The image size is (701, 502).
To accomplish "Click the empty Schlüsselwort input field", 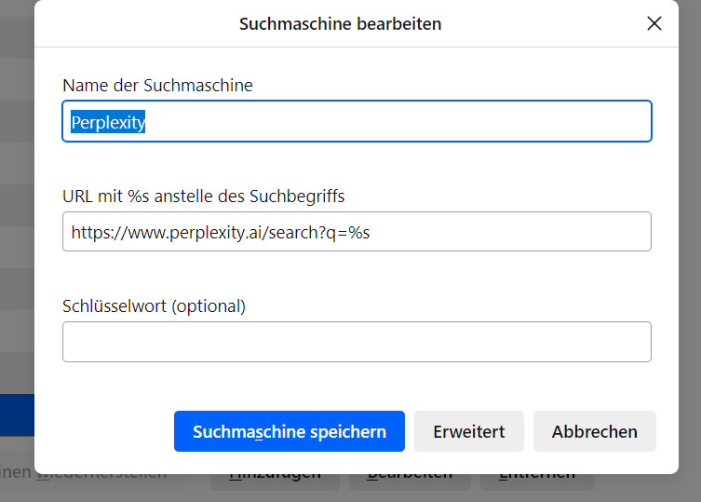I will 357,342.
